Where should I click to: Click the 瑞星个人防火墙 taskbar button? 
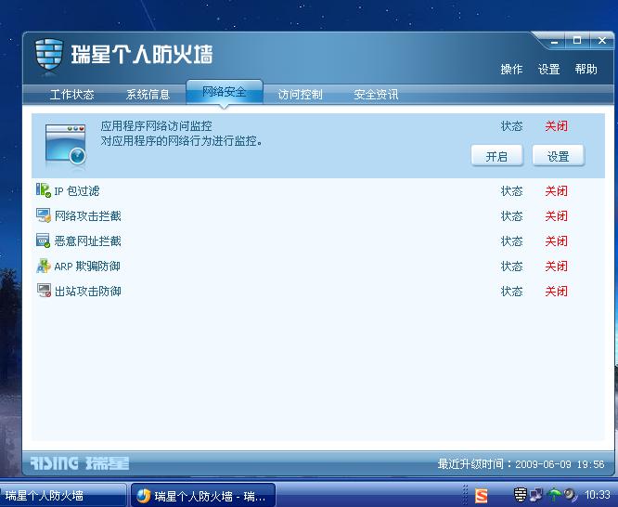[62, 496]
